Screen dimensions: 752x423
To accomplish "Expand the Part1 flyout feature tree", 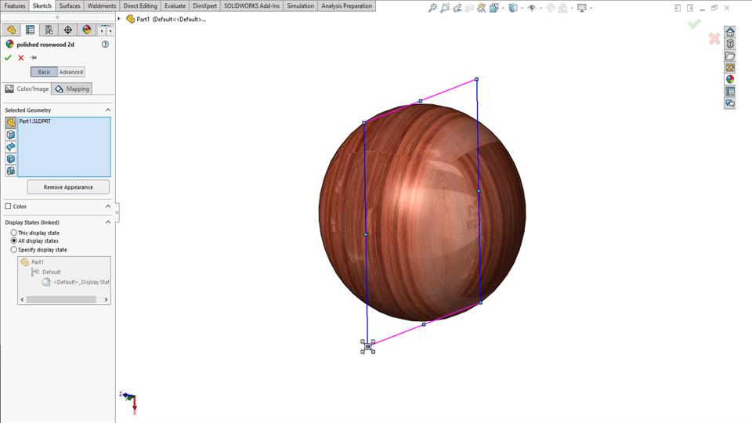I will point(120,19).
